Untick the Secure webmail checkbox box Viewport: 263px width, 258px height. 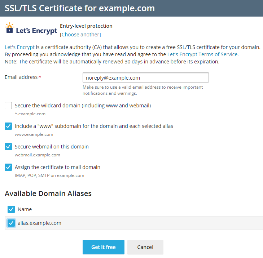click(x=8, y=147)
